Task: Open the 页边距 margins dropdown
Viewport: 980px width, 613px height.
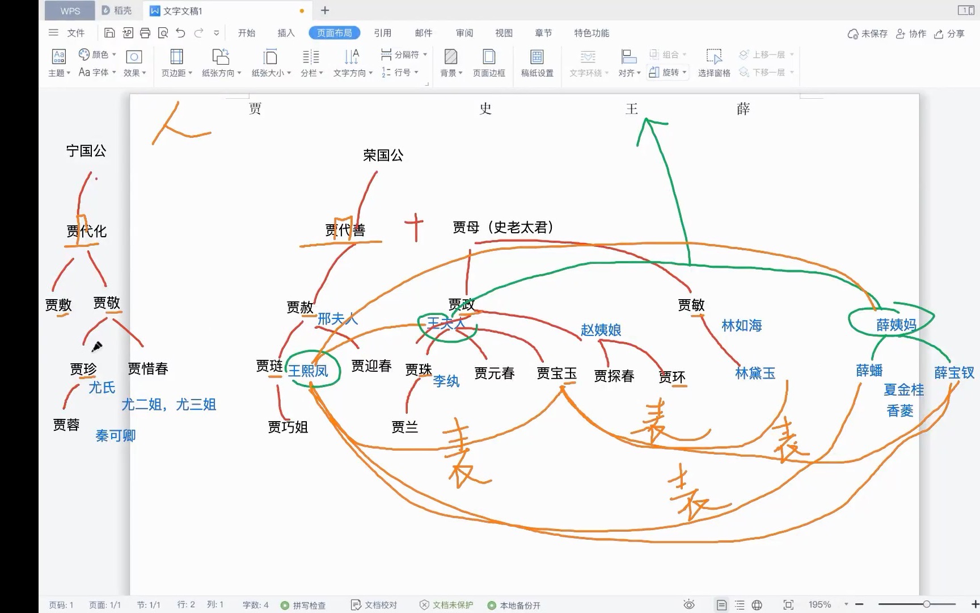Action: (176, 63)
